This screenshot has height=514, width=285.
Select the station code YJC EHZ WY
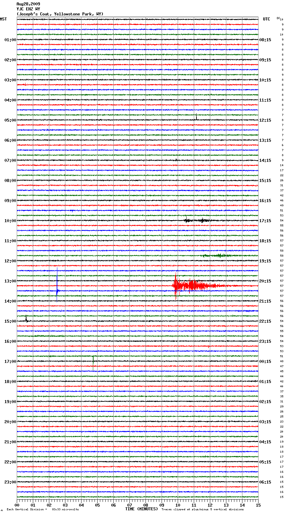pyautogui.click(x=28, y=9)
